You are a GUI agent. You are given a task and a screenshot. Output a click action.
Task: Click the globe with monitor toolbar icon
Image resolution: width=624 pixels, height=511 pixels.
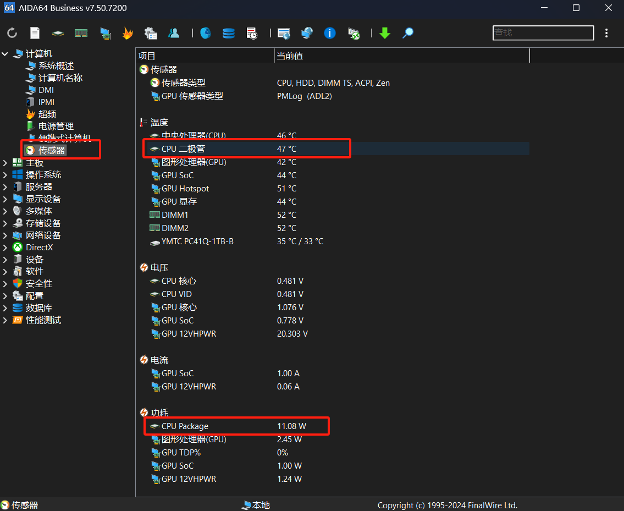click(307, 33)
